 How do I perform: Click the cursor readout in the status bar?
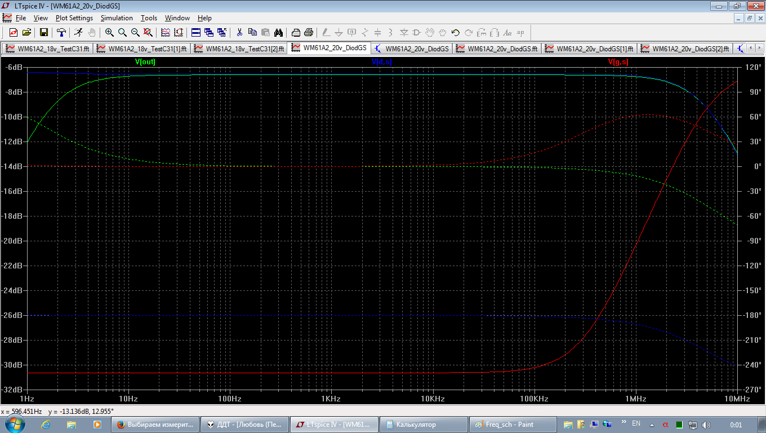click(57, 411)
